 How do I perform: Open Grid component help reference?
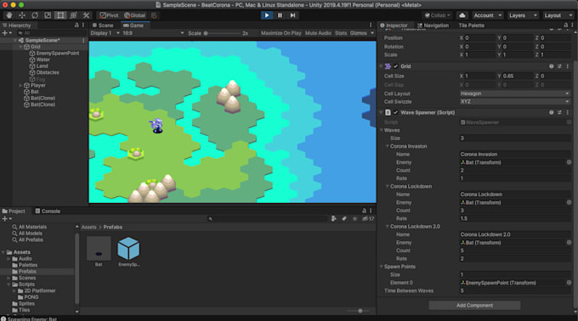coord(551,66)
